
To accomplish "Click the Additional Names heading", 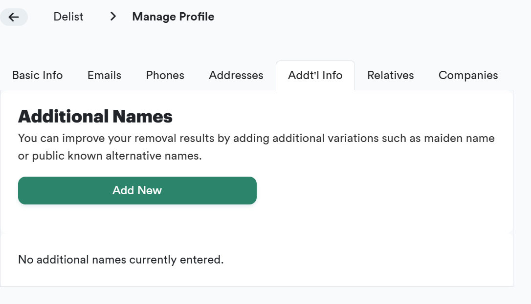I will coord(95,117).
